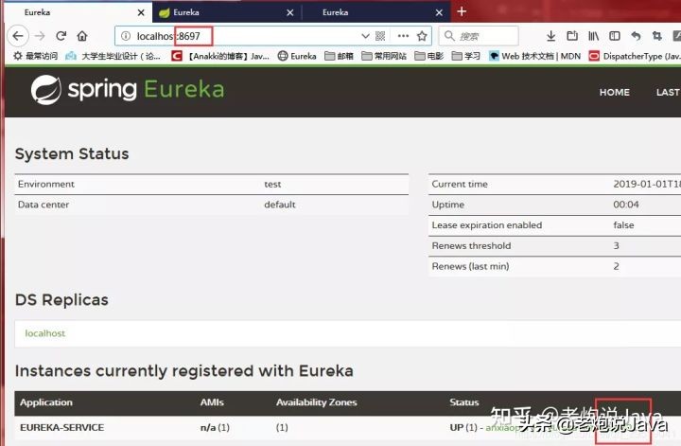
Task: Go forward with the forward arrow
Action: pyautogui.click(x=40, y=36)
